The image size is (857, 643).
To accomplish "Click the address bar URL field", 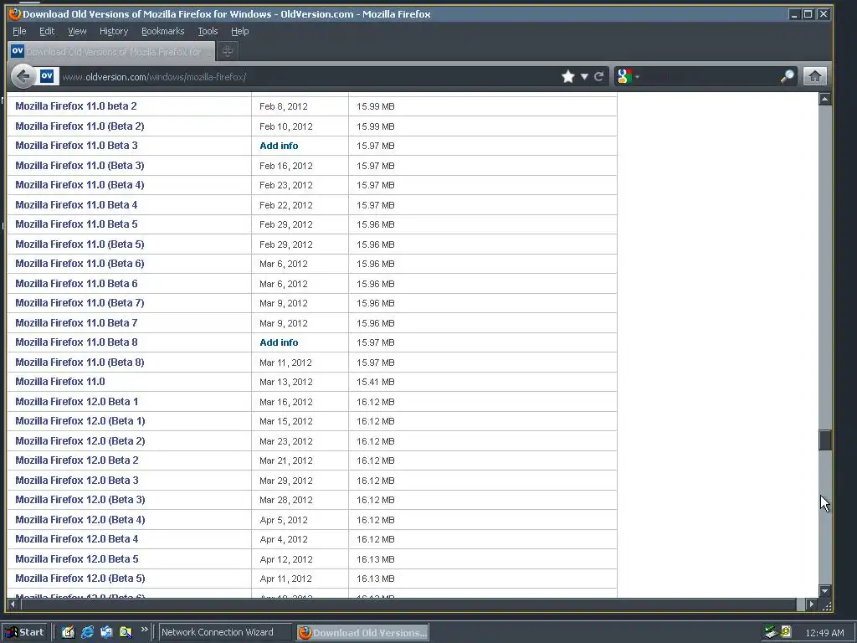I will 309,76.
